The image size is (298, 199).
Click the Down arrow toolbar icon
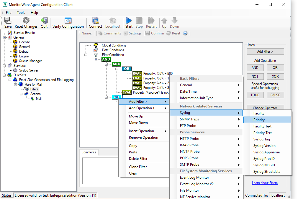point(174,21)
